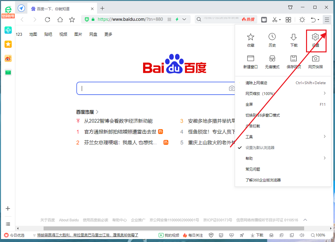Expand 百度热搜 chevron
The height and width of the screenshot is (242, 335).
[97, 112]
